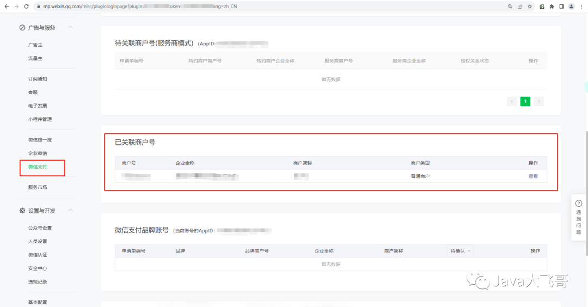Click the 品牌商户号 column header
588x307 pixels.
257,251
